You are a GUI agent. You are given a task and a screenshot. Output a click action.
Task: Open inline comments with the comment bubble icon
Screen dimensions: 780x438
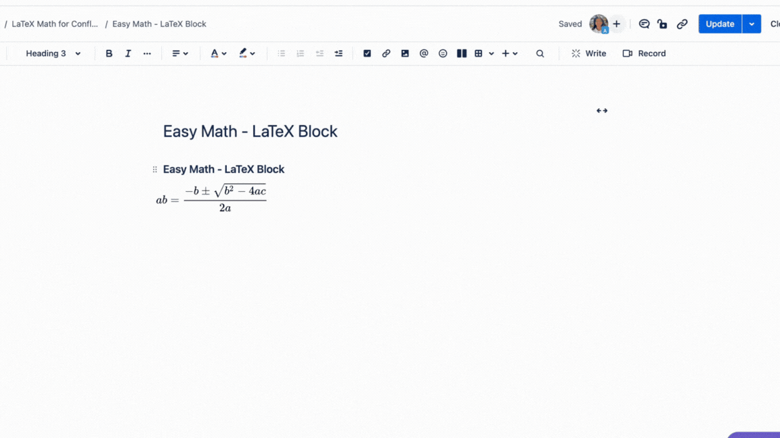tap(644, 23)
